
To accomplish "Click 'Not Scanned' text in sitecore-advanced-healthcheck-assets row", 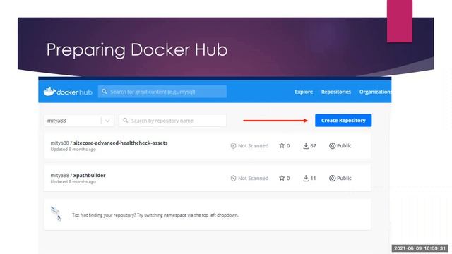I will tap(253, 146).
